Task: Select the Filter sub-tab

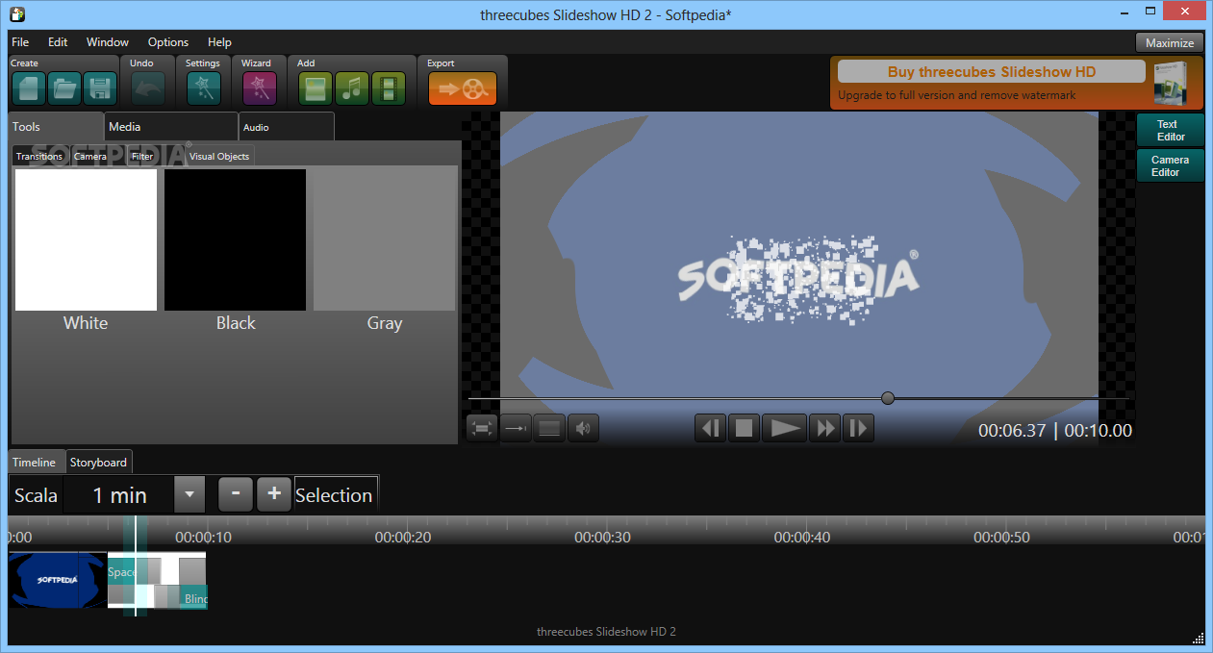Action: [142, 156]
